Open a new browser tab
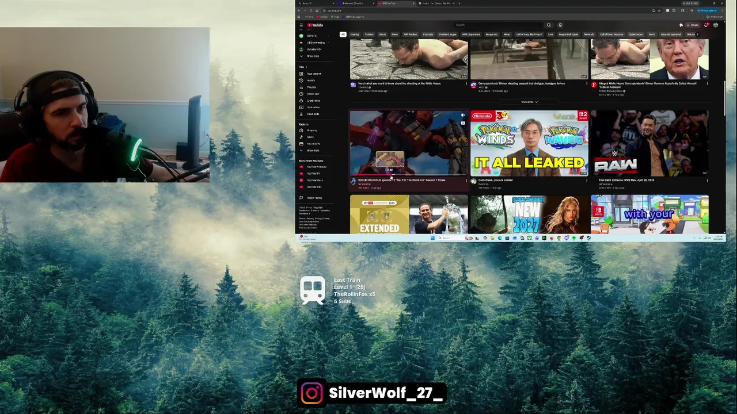Viewport: 737px width, 414px height. click(x=459, y=3)
